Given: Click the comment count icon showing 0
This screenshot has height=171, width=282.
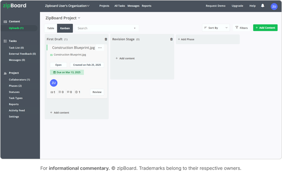Looking at the screenshot, I should click(68, 92).
